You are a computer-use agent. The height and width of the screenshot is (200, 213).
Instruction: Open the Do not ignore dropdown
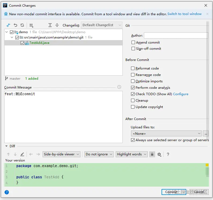click(x=99, y=154)
